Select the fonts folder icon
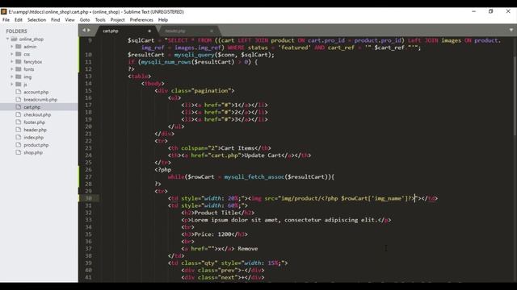This screenshot has width=517, height=290. [19, 69]
